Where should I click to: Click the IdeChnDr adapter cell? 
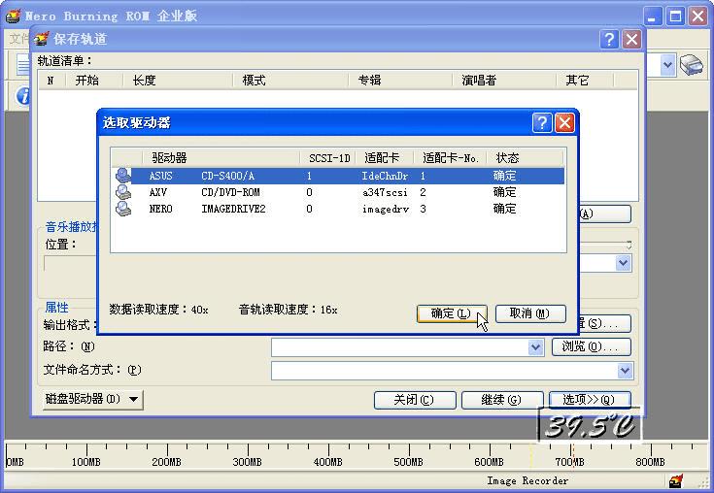tap(385, 176)
